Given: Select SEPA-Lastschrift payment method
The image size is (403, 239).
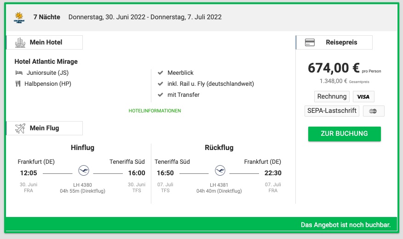Looking at the screenshot, I should [332, 111].
